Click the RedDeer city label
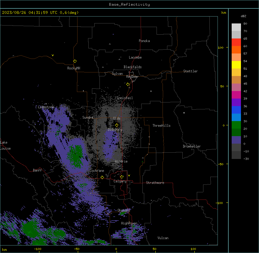Screen dimensions: 259x253 (x=132, y=77)
